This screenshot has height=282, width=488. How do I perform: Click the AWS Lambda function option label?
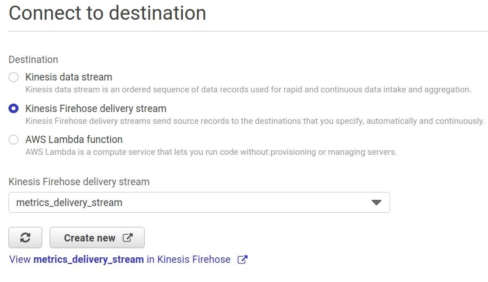click(x=74, y=140)
